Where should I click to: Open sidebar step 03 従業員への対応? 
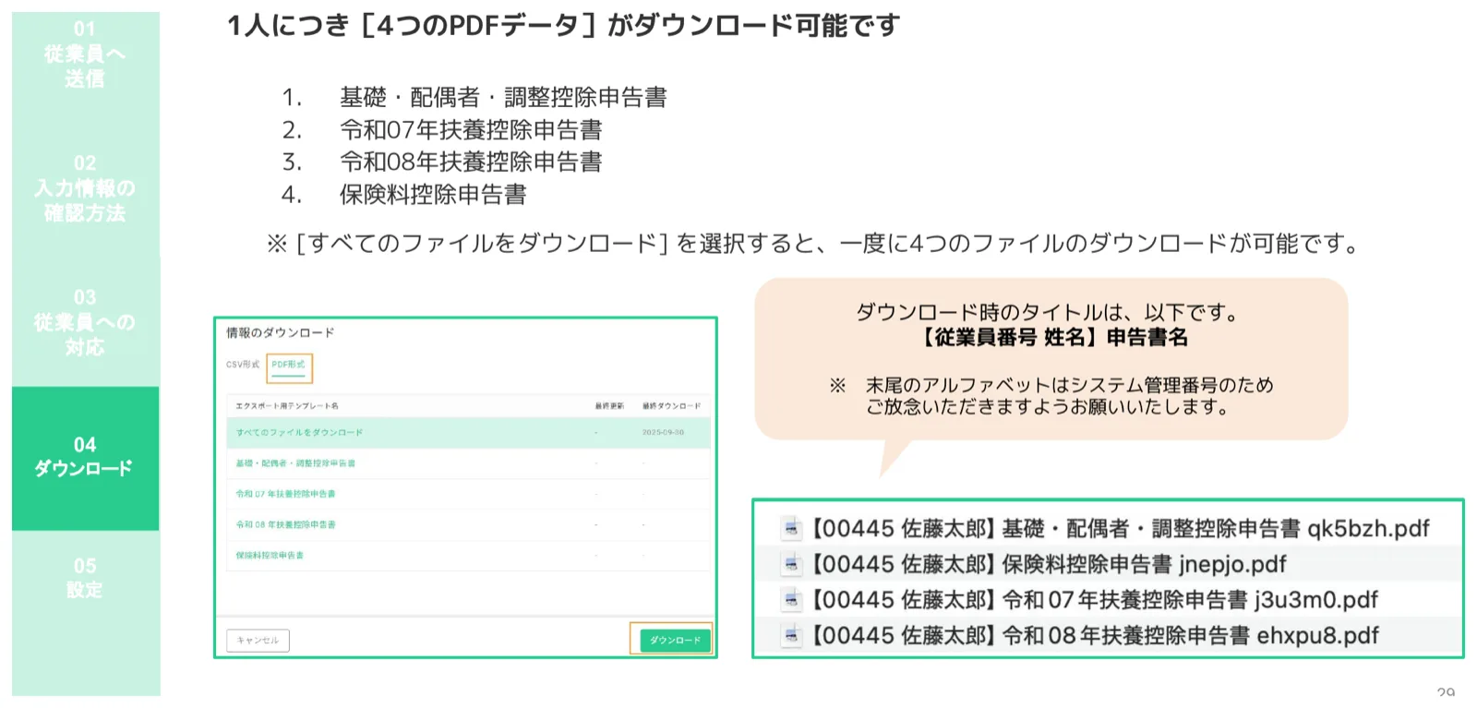click(x=85, y=322)
